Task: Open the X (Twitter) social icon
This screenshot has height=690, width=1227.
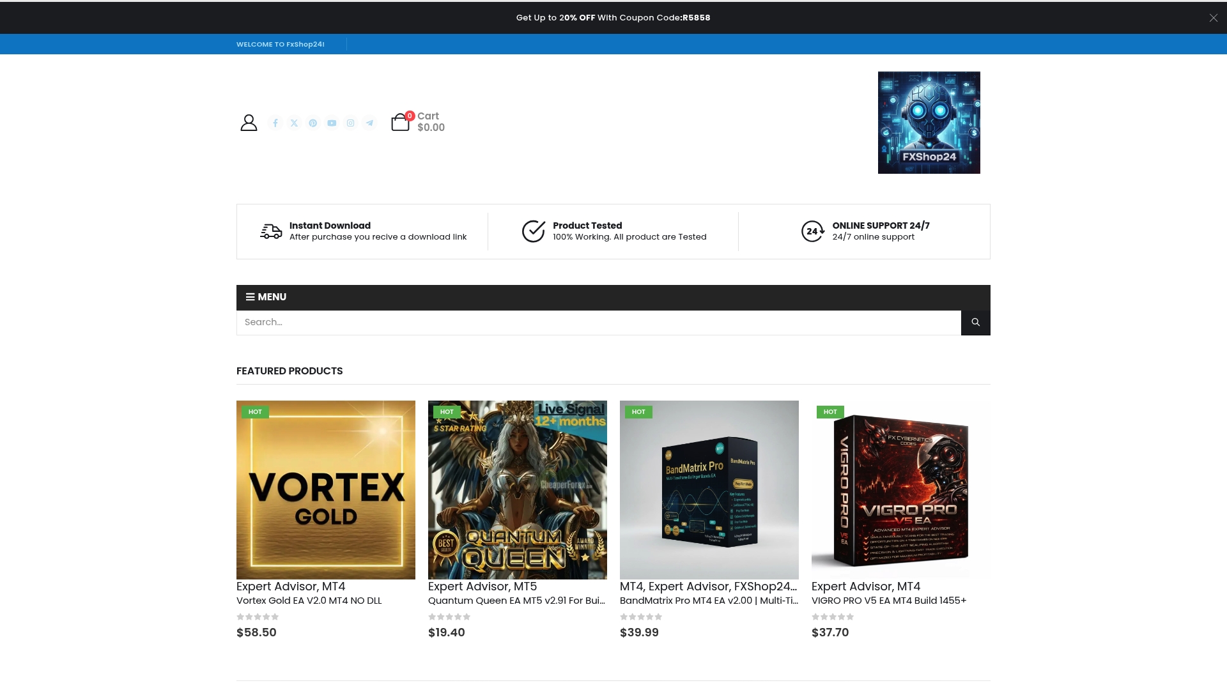Action: pos(294,123)
